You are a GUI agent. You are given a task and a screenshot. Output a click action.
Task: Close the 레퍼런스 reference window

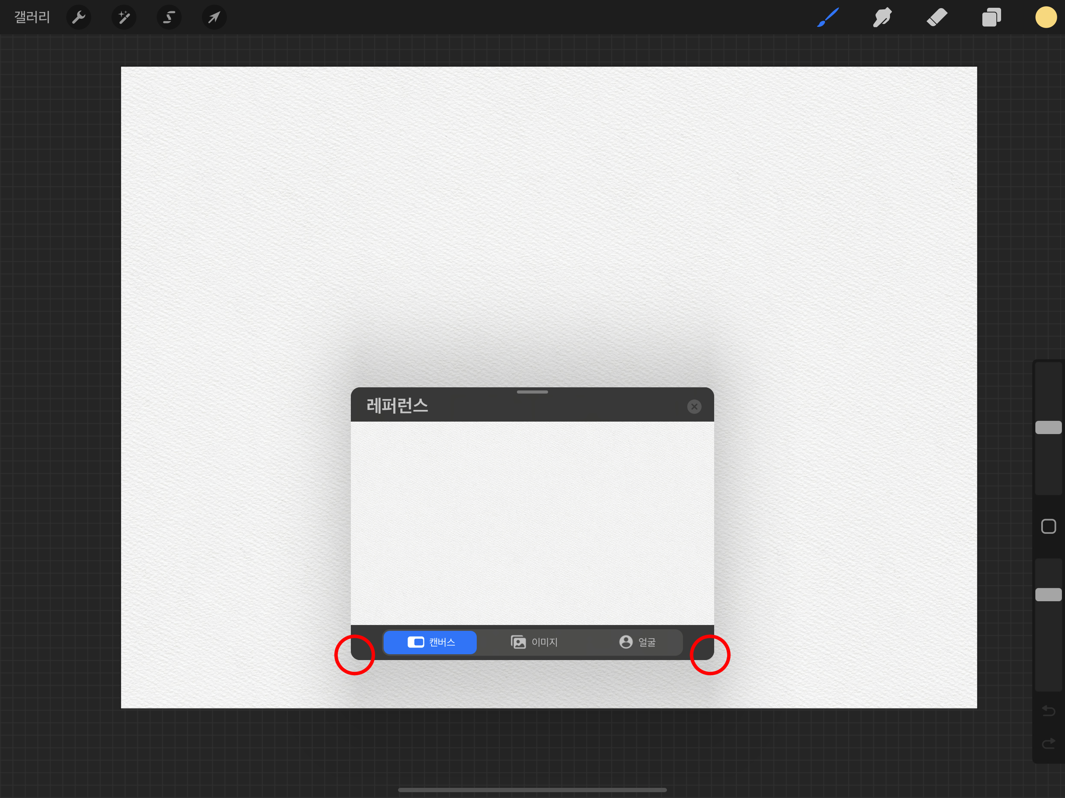pyautogui.click(x=694, y=407)
